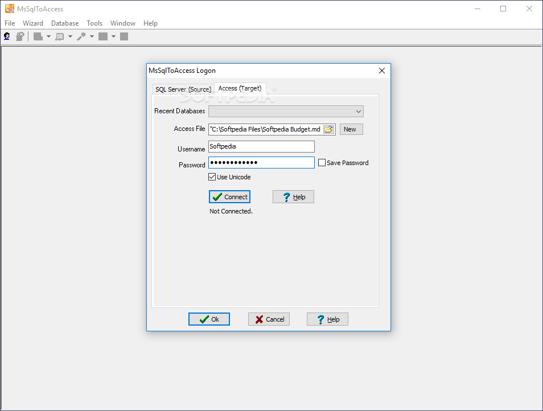Click the grayed table grid toolbar icon
The image size is (543, 411).
pos(60,36)
